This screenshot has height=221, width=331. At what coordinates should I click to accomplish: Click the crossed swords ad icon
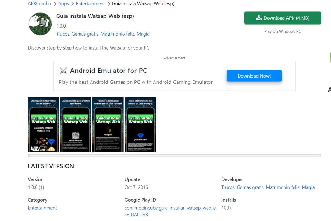tap(63, 71)
